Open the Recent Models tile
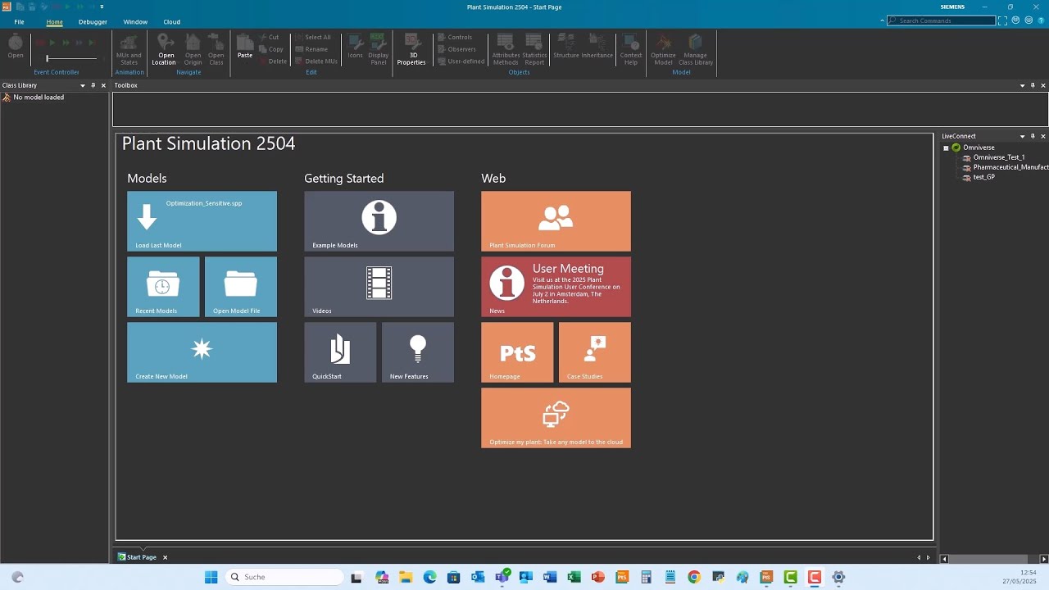The image size is (1049, 590). tap(163, 287)
